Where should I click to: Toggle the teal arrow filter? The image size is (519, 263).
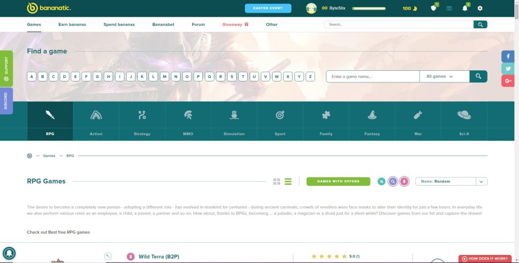(381, 182)
